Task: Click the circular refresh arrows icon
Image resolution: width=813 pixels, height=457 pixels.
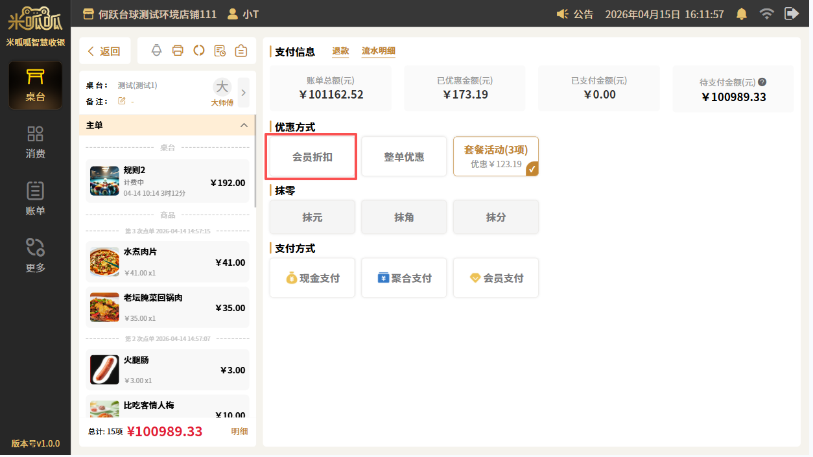Action: click(x=199, y=51)
